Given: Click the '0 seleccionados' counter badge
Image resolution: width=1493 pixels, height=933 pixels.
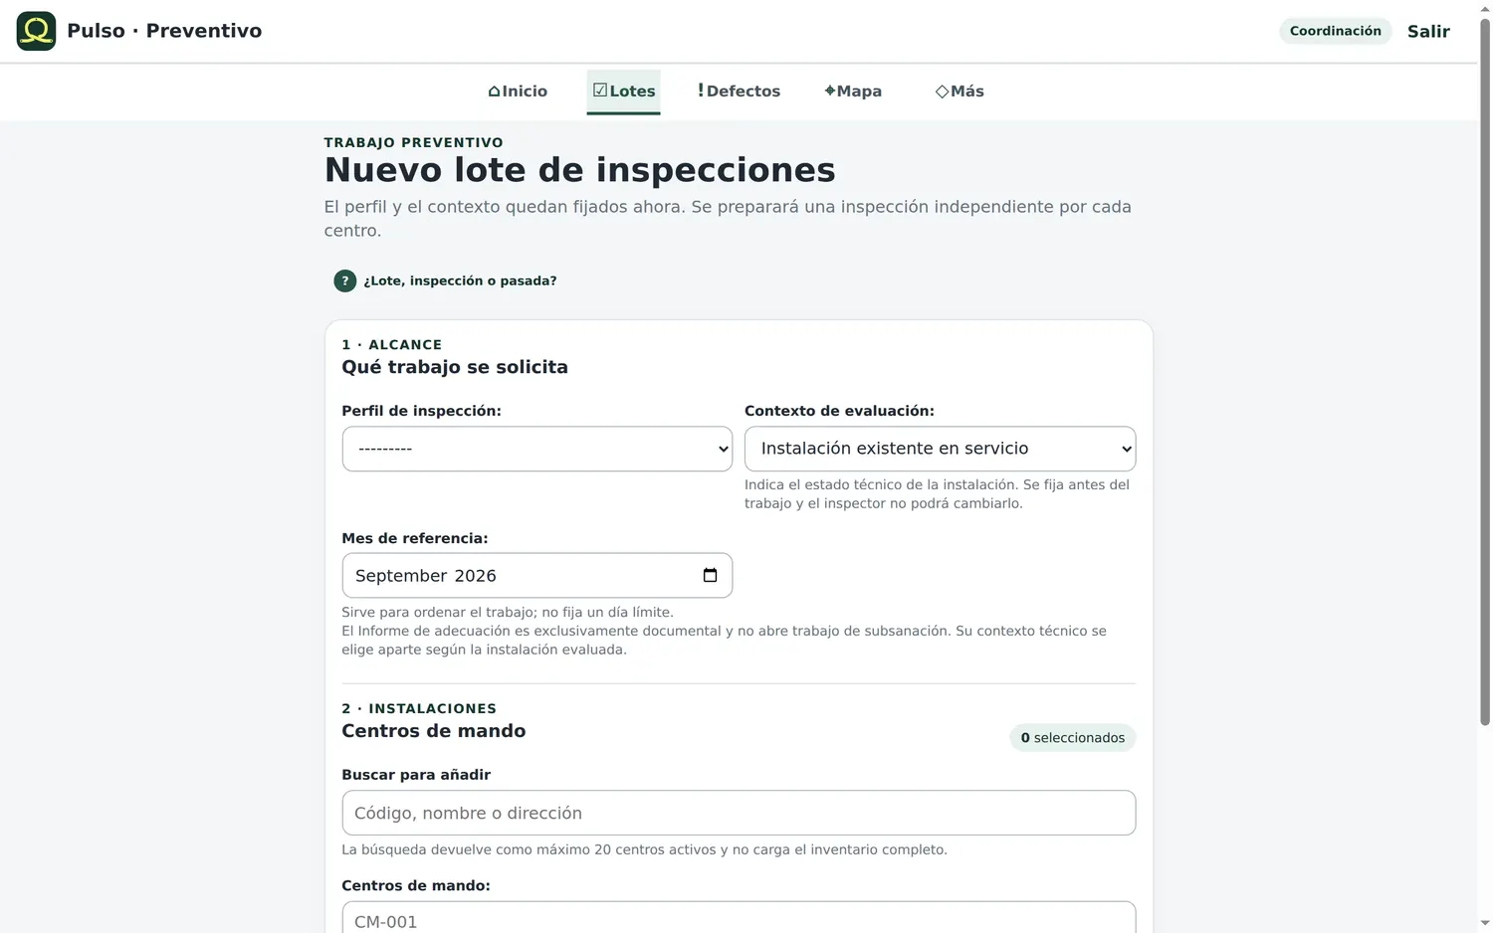Looking at the screenshot, I should click(x=1072, y=737).
